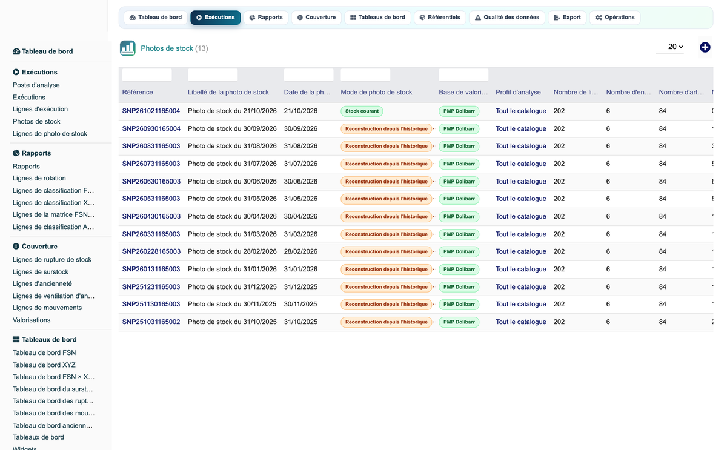Viewport: 727px width, 450px height.
Task: Open Lignes de surstock sidebar link
Action: (41, 272)
